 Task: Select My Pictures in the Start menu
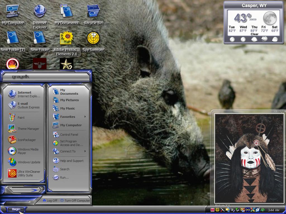[69, 100]
